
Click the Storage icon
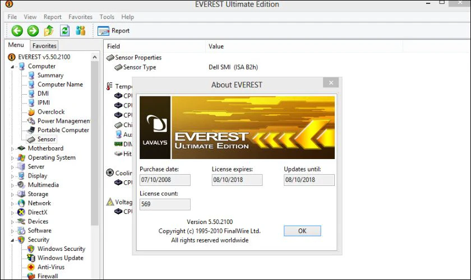pos(21,194)
